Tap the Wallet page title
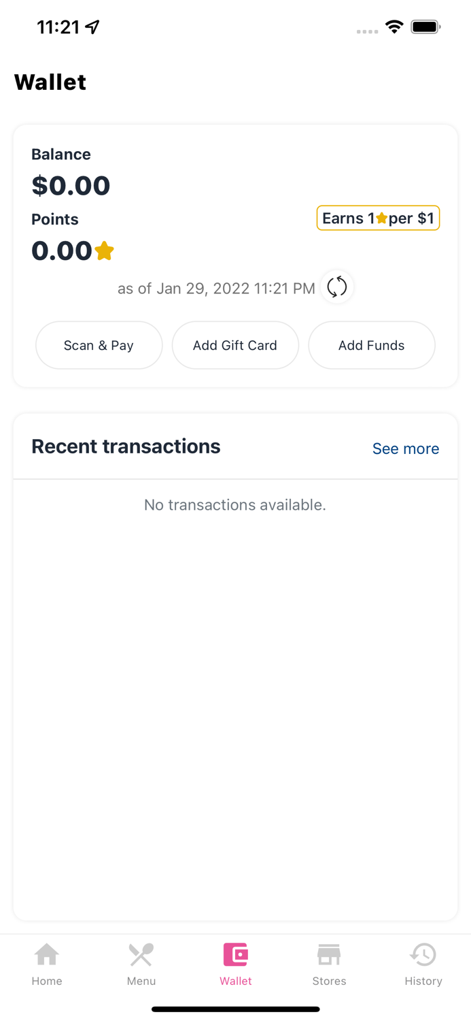Viewport: 471px width, 1021px height. click(50, 82)
